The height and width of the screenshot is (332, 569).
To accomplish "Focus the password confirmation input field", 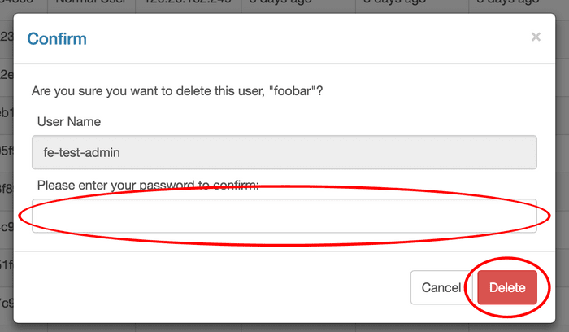I will (284, 216).
